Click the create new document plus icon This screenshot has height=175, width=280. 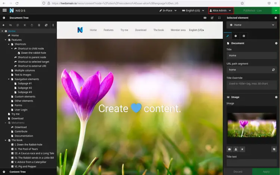tap(3, 25)
